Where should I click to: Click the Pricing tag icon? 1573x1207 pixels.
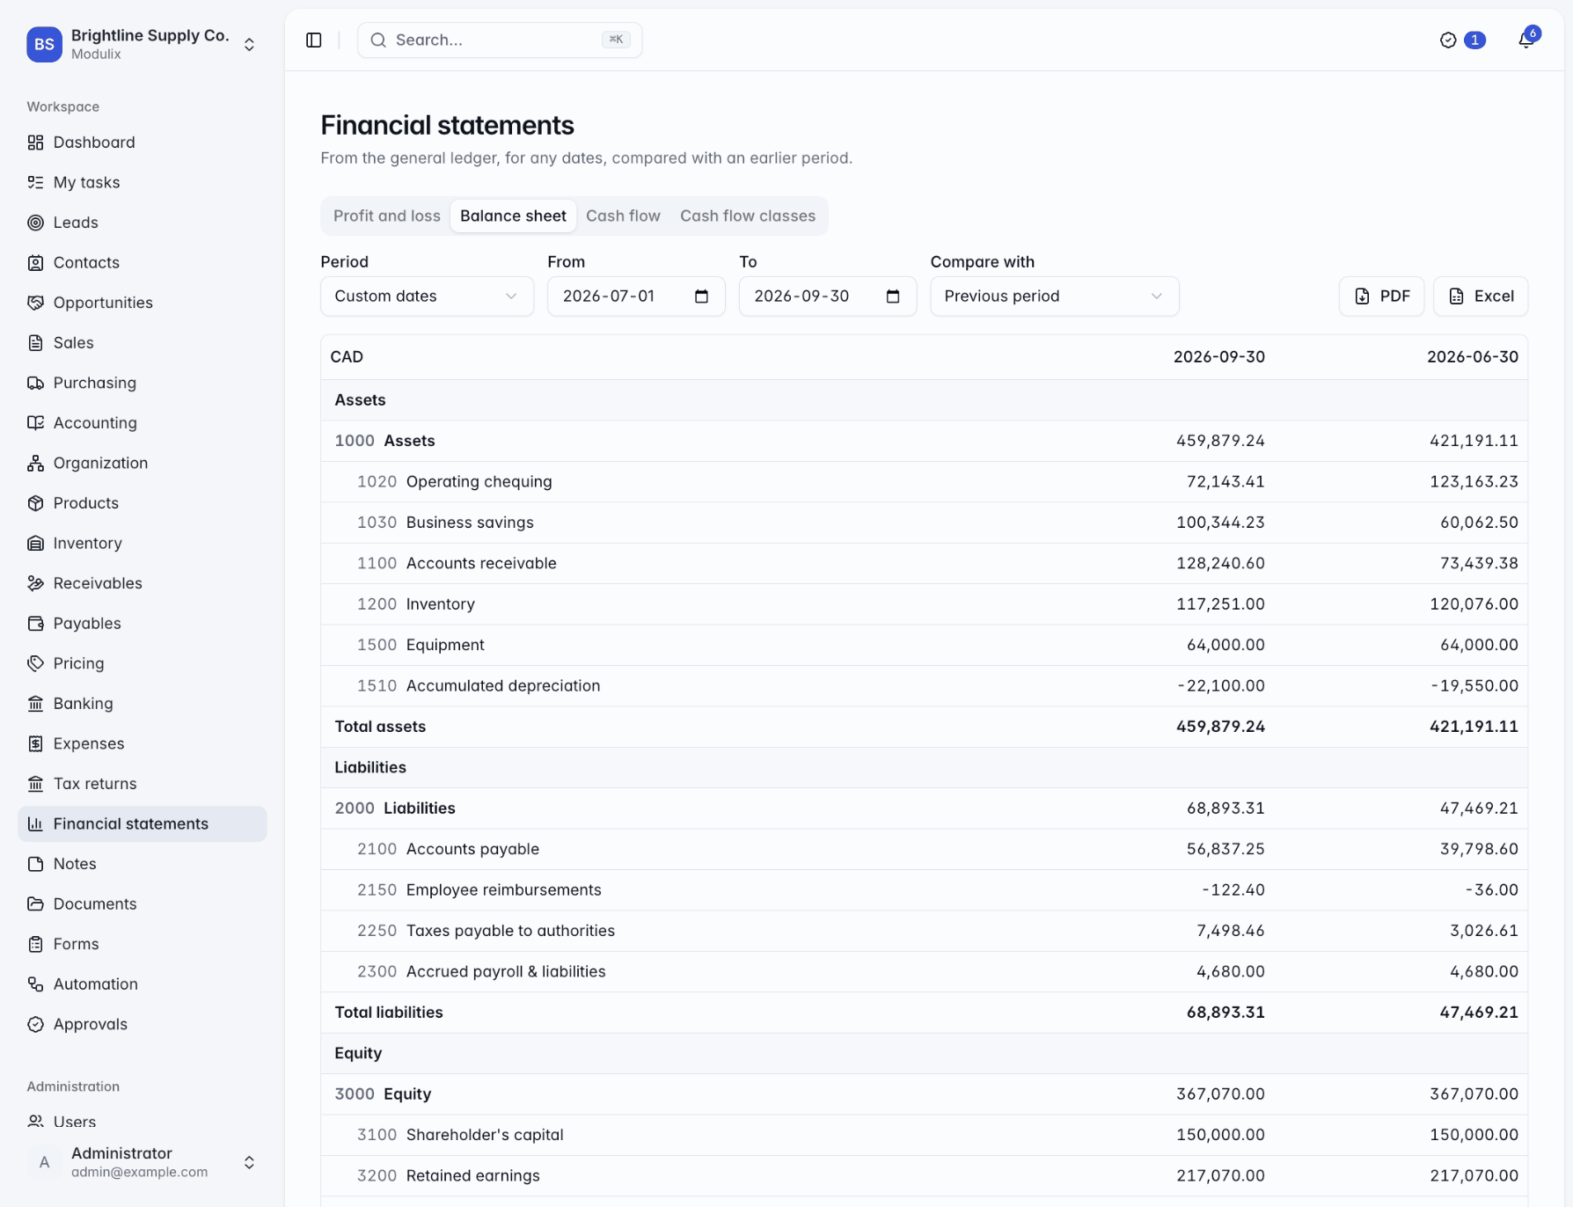[35, 663]
